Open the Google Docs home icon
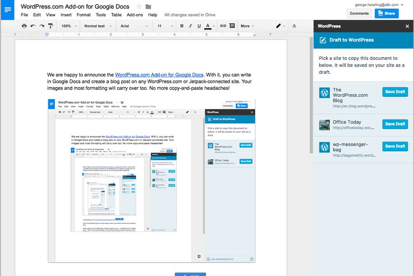 [8, 9]
